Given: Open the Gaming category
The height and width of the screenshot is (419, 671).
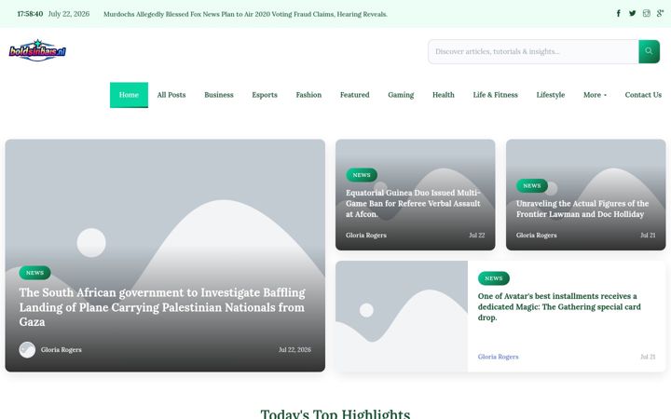Looking at the screenshot, I should click(401, 95).
